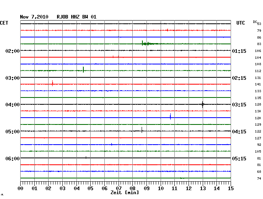Click the UTC time zone heading

[x=240, y=23]
